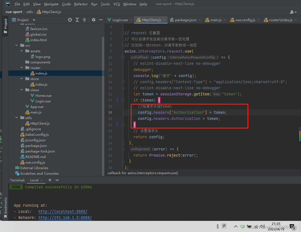This screenshot has width=301, height=232.
Task: Close the Local terminal tab
Action: [x=42, y=180]
